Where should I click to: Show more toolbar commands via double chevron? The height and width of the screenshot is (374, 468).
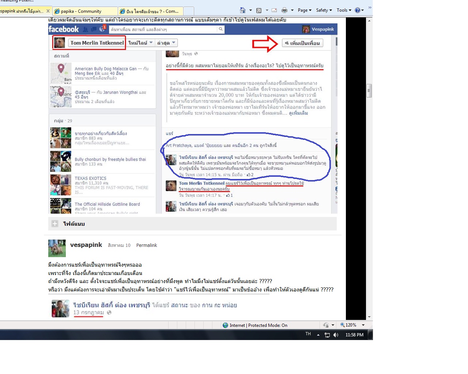click(370, 8)
